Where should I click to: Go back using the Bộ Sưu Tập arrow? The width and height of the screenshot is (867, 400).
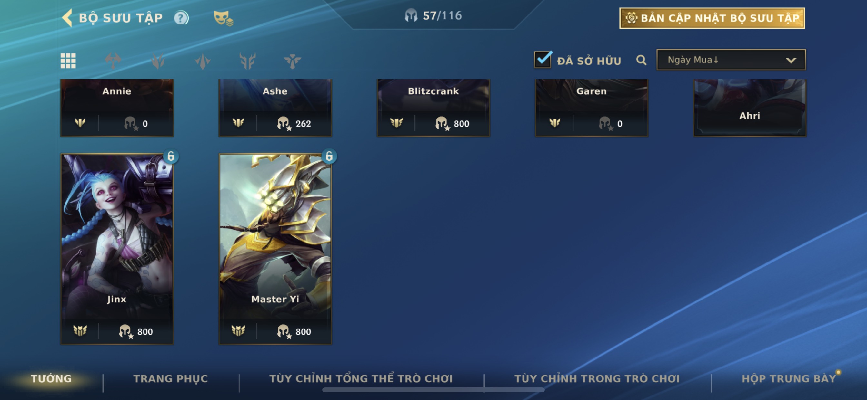coord(67,18)
